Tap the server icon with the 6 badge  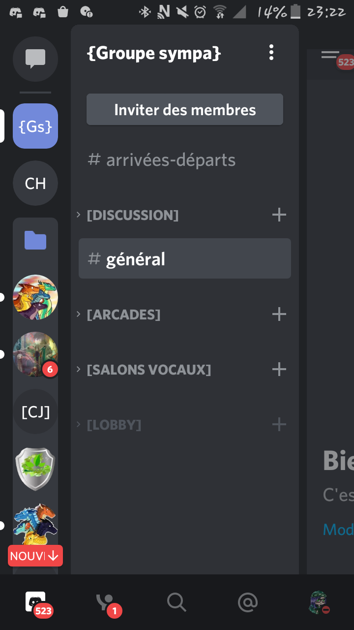pos(35,354)
